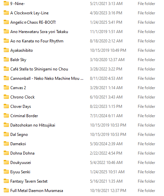Select the Dohna Dohna folder icon
164x196 pixels.
pos(6,153)
